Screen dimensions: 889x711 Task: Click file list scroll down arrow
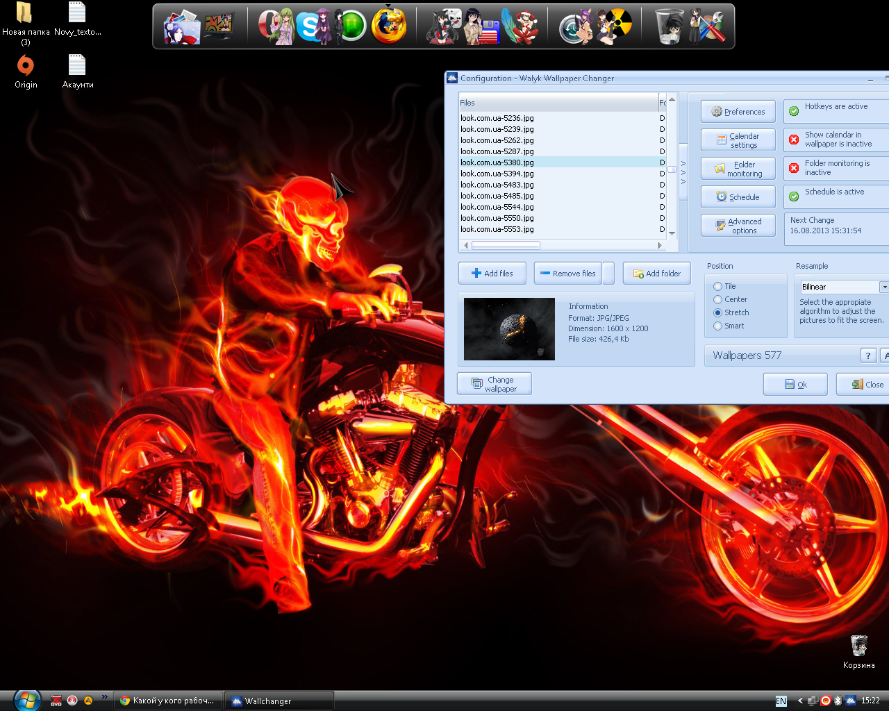tap(672, 234)
